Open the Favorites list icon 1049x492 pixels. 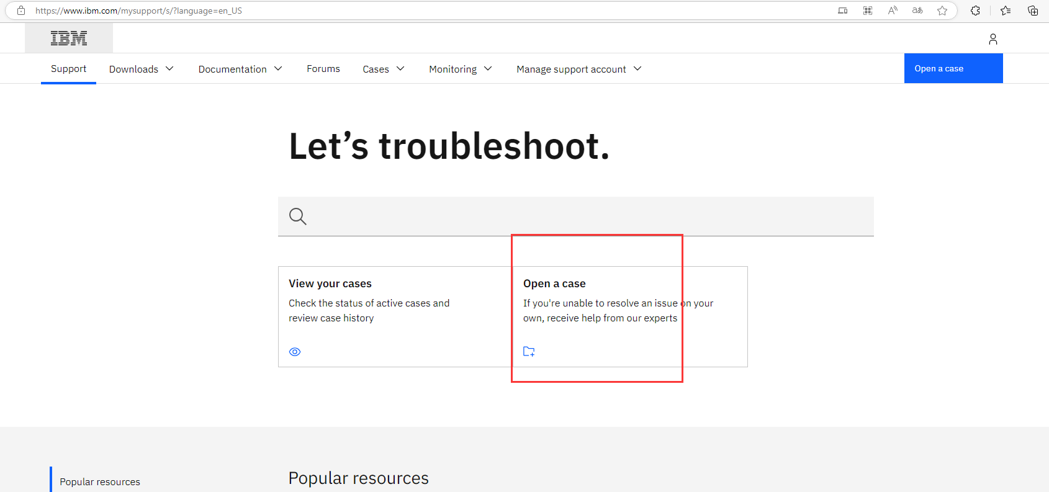1006,11
